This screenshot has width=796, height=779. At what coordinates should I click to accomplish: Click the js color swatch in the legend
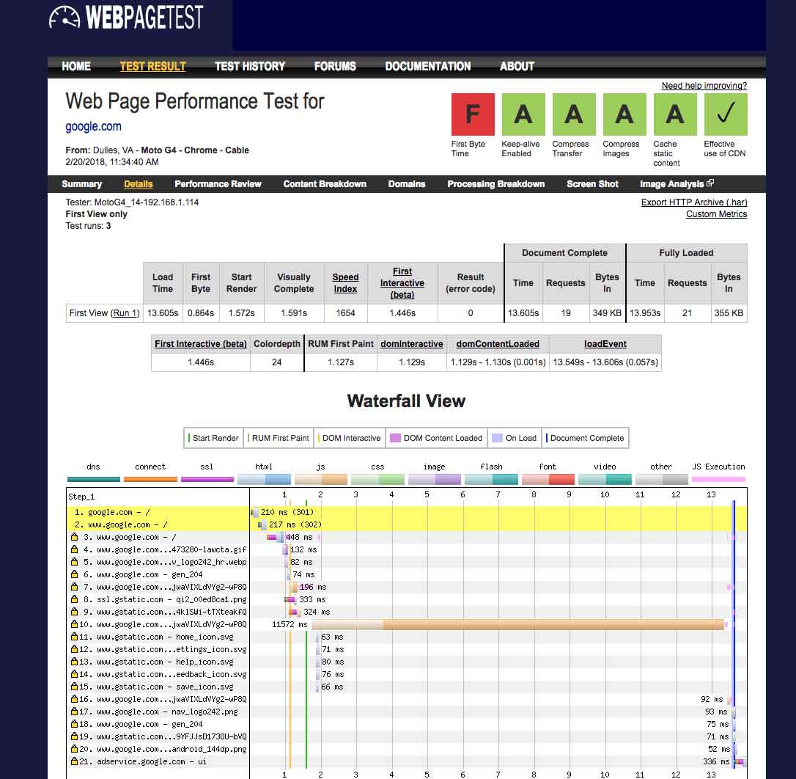click(x=320, y=480)
